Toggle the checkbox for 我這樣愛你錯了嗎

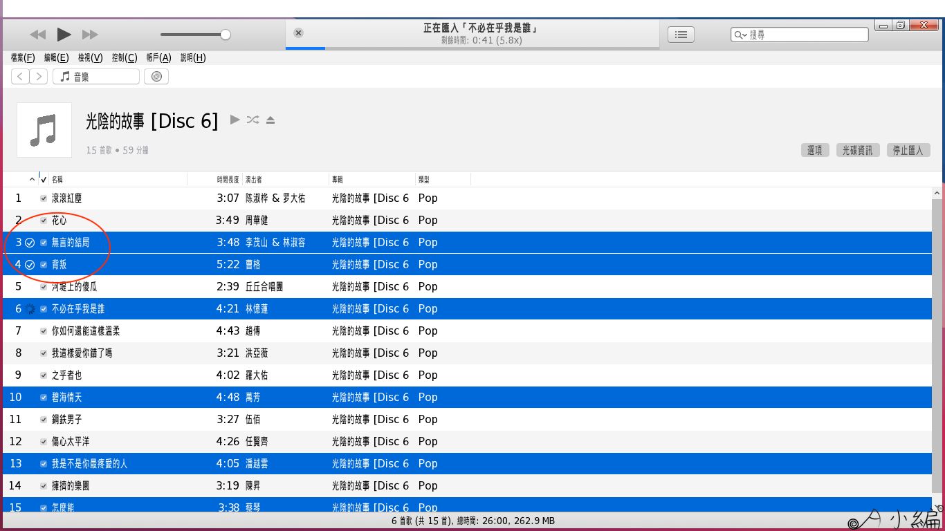tap(44, 353)
